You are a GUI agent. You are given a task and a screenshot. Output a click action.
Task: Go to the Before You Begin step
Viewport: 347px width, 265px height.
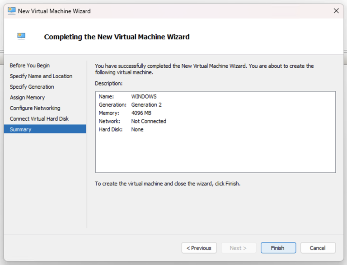coord(30,66)
